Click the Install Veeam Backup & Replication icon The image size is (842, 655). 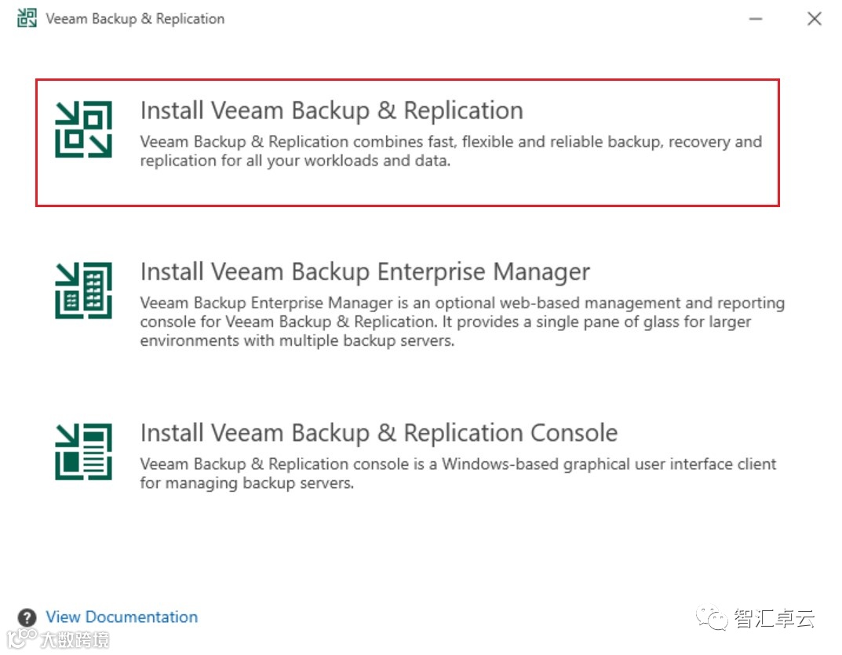tap(83, 129)
